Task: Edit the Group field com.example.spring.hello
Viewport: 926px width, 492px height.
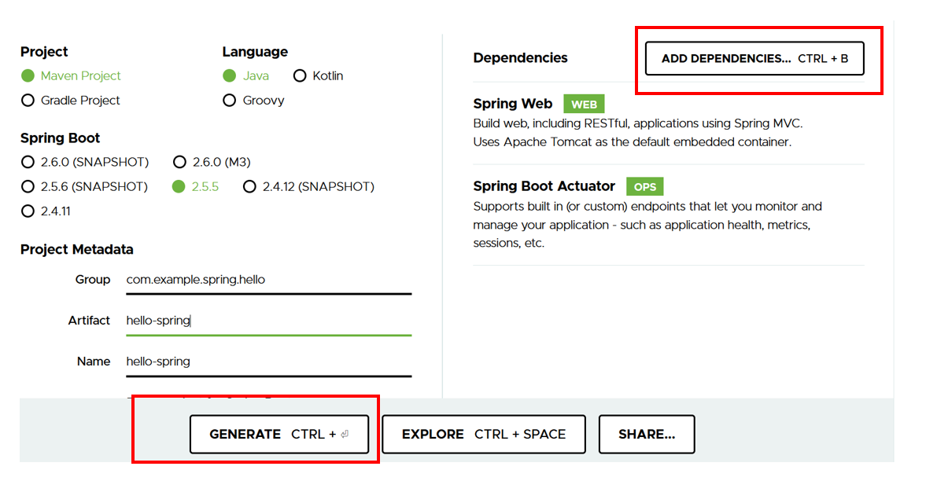Action: pyautogui.click(x=269, y=280)
